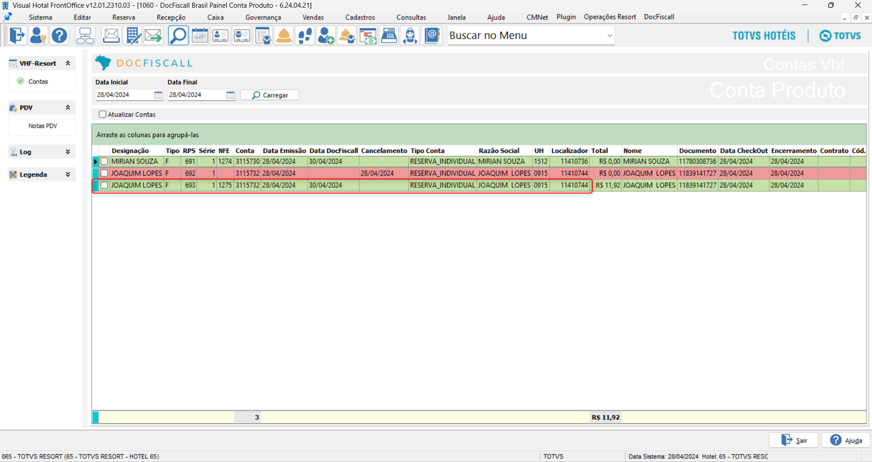Click the user with key icon
872x462 pixels.
38,35
